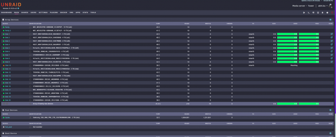The height and width of the screenshot is (137, 336).
Task: Click array average temp 41.4 C
Action: 158,104
